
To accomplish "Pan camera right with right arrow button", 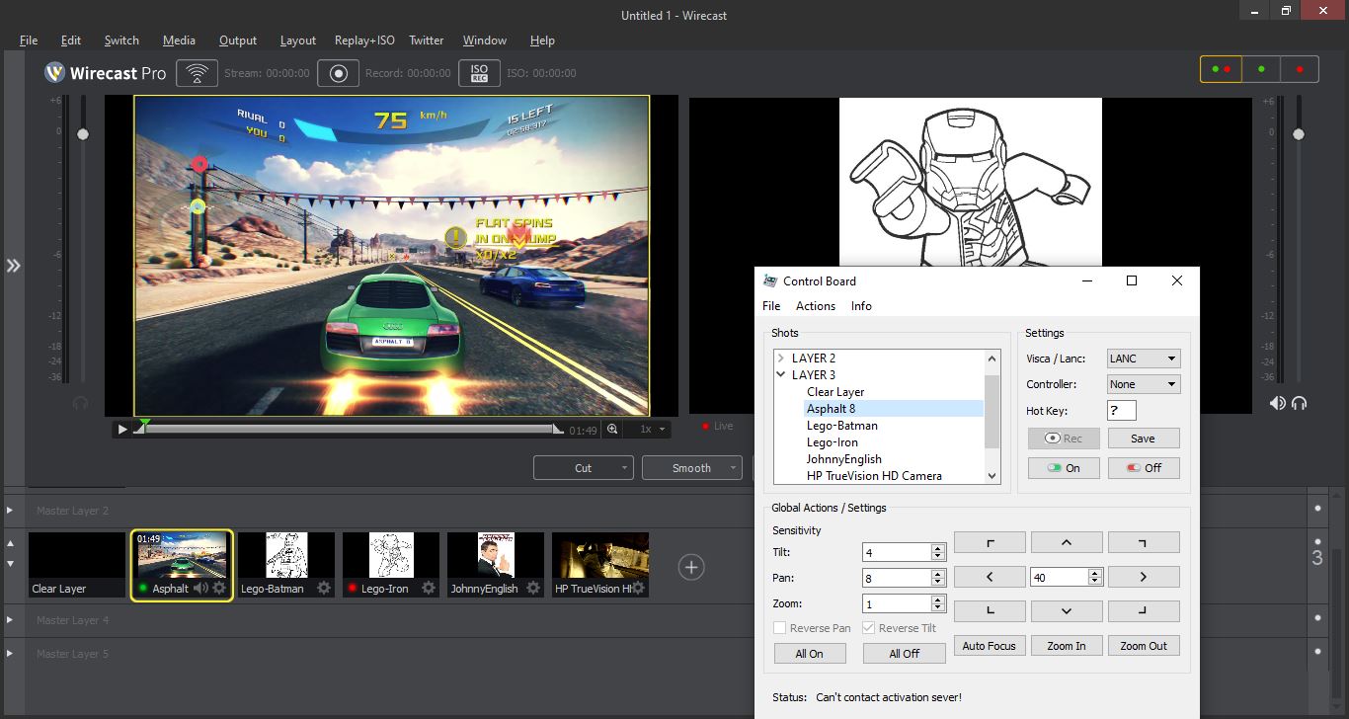I will (x=1144, y=577).
